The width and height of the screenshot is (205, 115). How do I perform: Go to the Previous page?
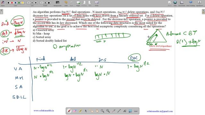point(84,4)
